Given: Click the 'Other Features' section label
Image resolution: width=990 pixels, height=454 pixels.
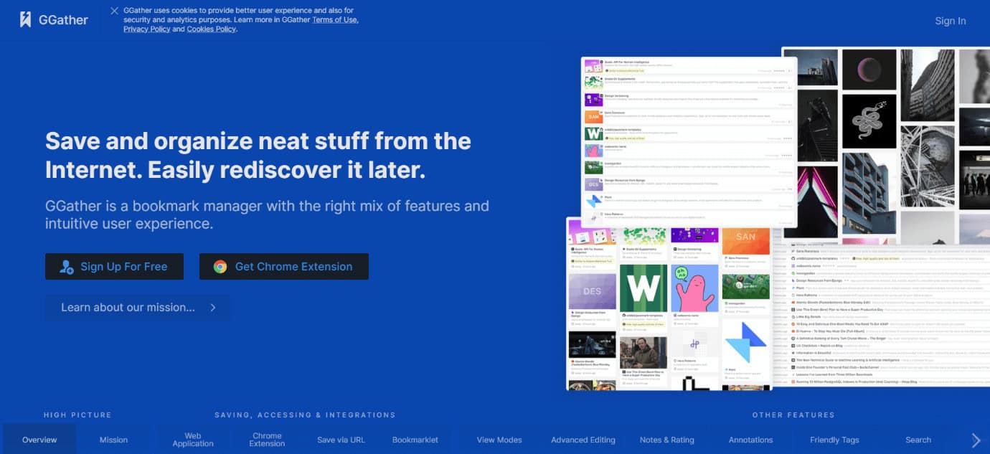Looking at the screenshot, I should click(793, 415).
